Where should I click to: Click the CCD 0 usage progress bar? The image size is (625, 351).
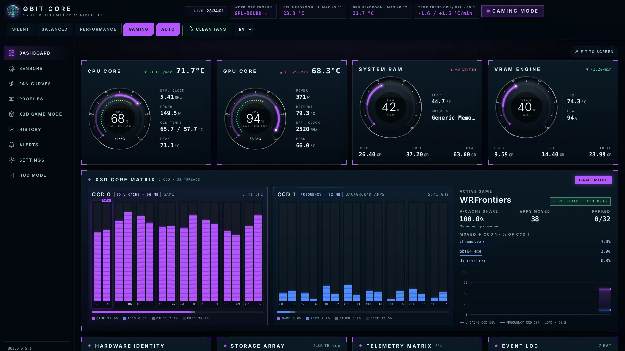177,312
